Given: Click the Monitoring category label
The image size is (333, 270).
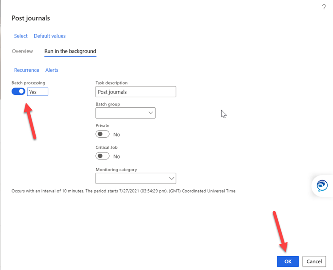Looking at the screenshot, I should [x=116, y=170].
